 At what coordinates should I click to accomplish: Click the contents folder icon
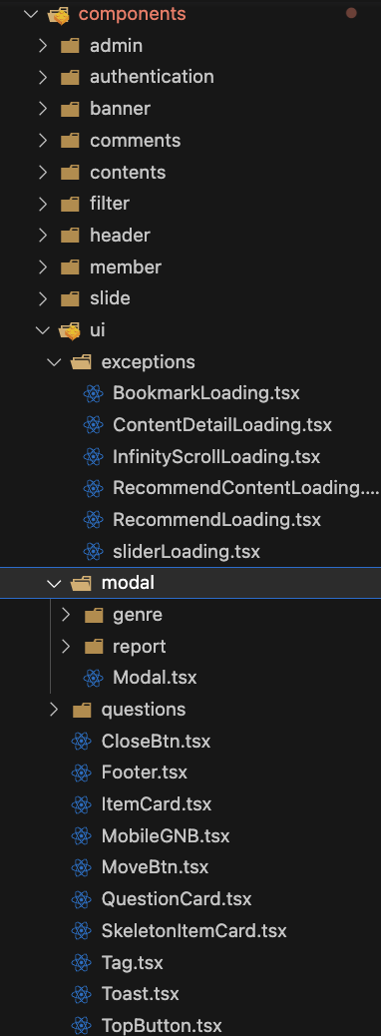[70, 173]
